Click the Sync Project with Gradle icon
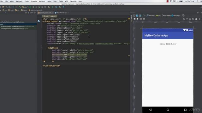 click(x=52, y=7)
